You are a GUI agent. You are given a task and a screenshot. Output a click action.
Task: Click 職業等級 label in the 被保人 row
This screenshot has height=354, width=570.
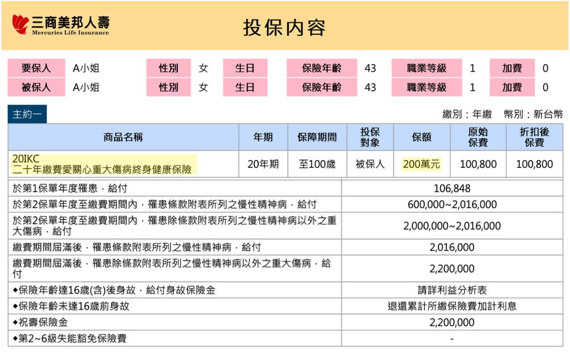pyautogui.click(x=427, y=87)
